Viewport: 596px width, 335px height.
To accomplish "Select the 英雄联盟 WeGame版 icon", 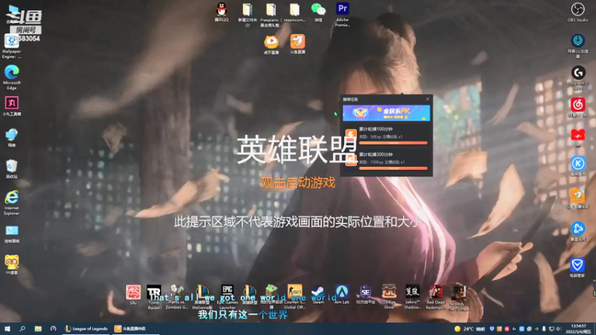I will click(x=202, y=297).
